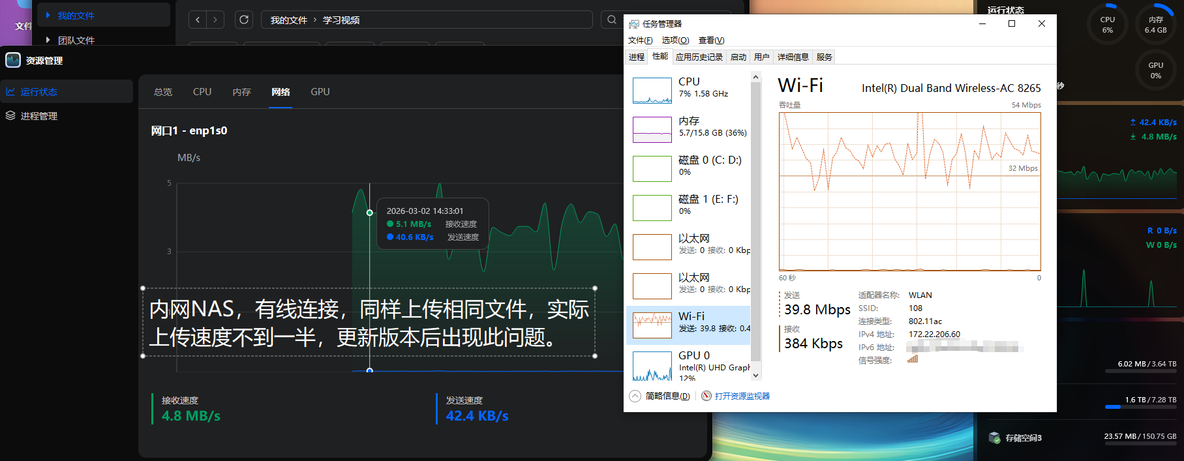This screenshot has height=461, width=1184.
Task: Select the second 以太网 performance item
Action: [688, 286]
